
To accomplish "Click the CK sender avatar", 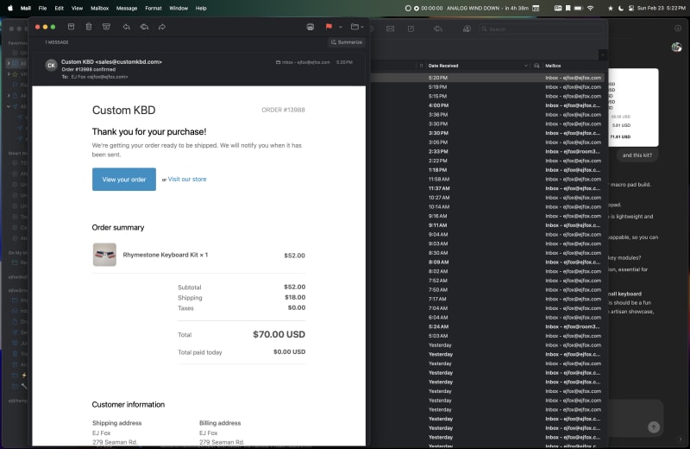I will click(52, 66).
